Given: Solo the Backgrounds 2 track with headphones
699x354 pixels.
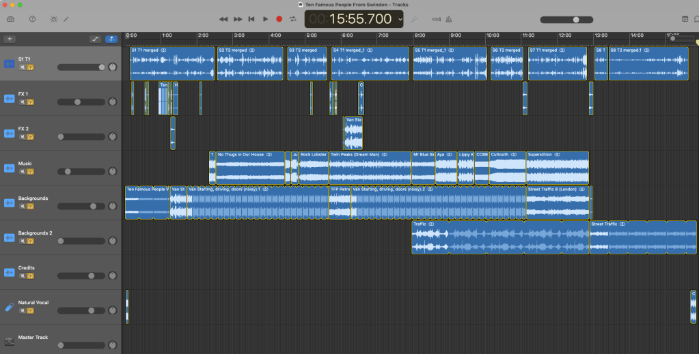Looking at the screenshot, I should [x=30, y=241].
